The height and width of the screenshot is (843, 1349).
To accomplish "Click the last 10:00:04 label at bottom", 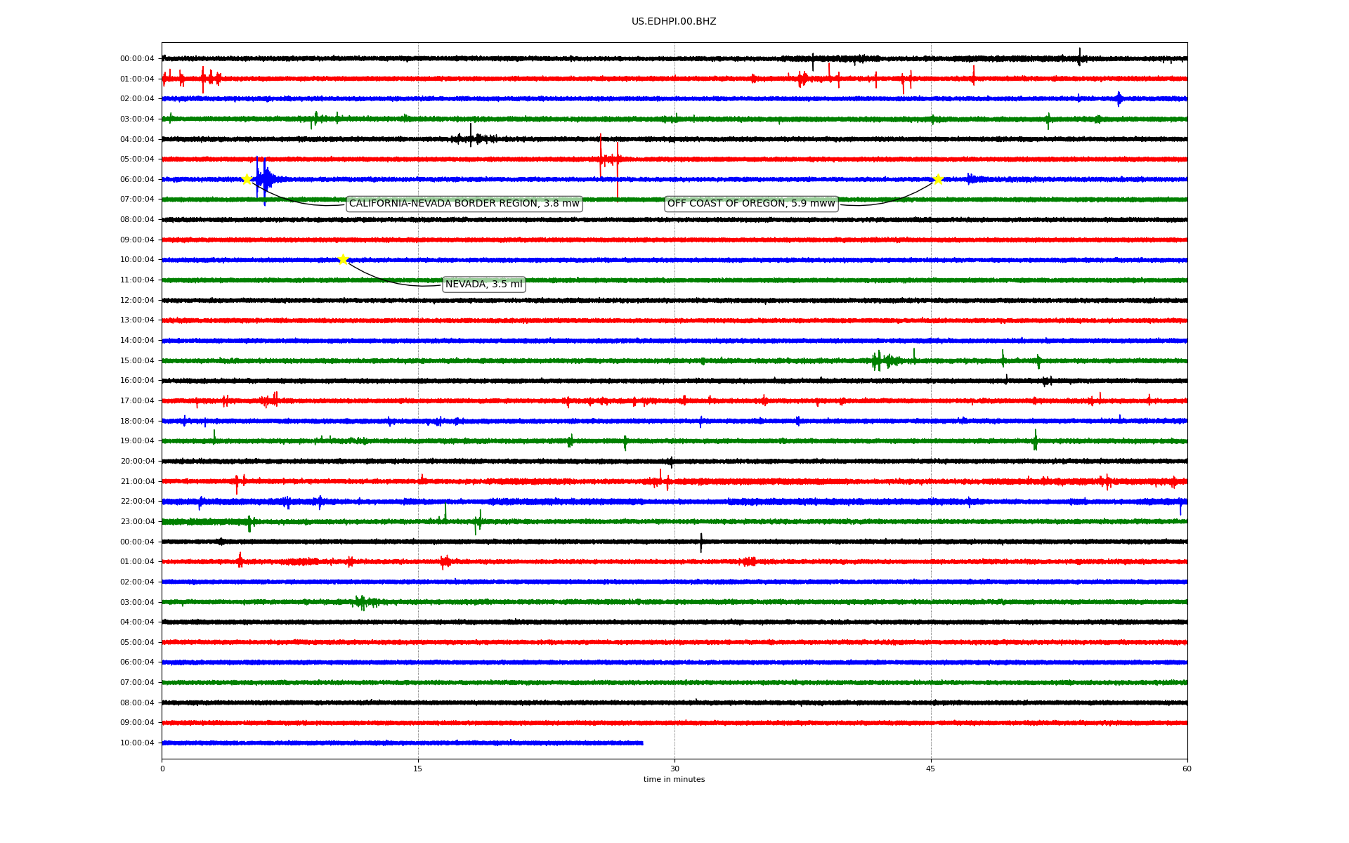I will point(137,743).
